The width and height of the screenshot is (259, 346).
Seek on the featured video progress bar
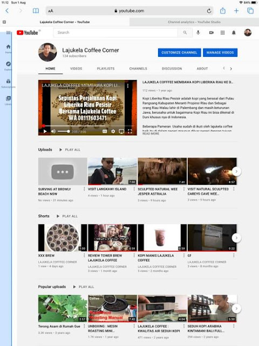click(x=87, y=126)
